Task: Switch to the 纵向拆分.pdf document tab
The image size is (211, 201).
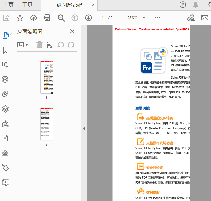Action: [69, 5]
